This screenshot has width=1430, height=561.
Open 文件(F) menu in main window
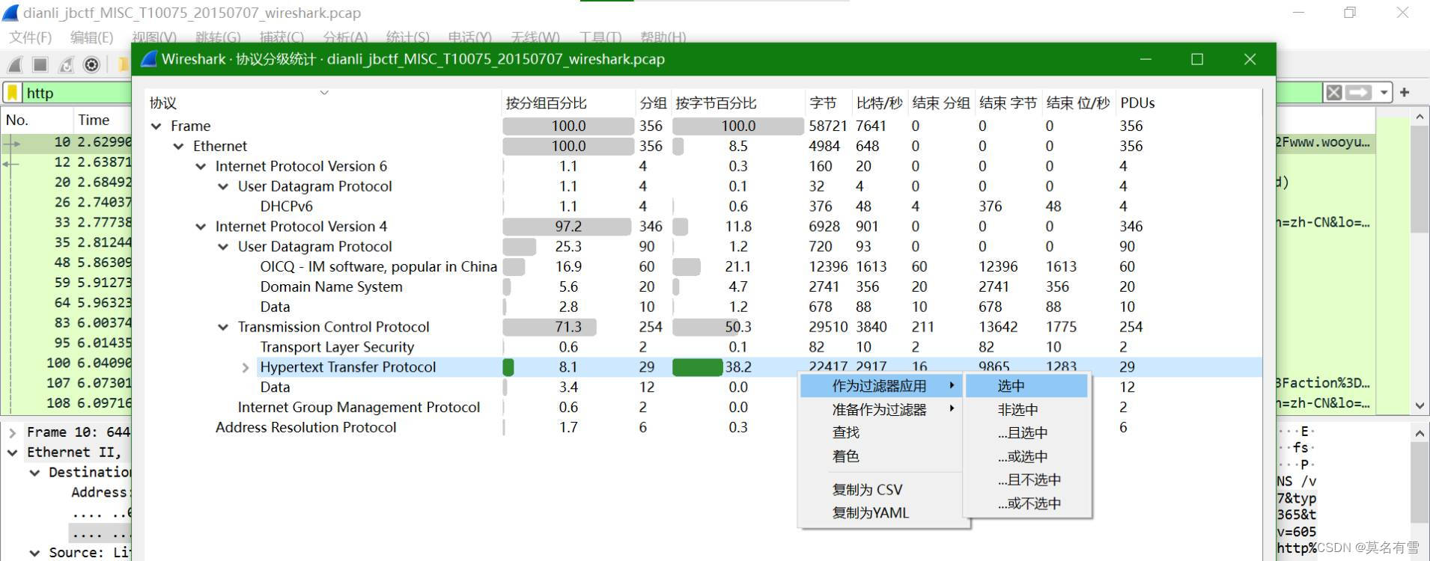click(x=31, y=37)
